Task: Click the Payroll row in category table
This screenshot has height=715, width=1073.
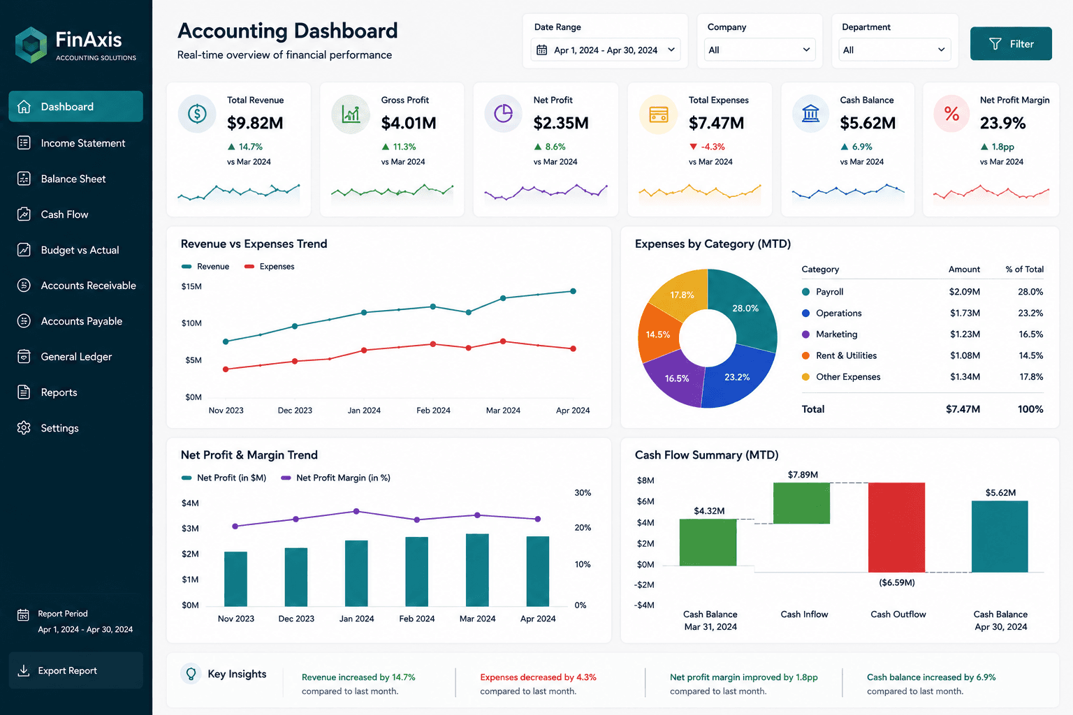Action: click(922, 292)
